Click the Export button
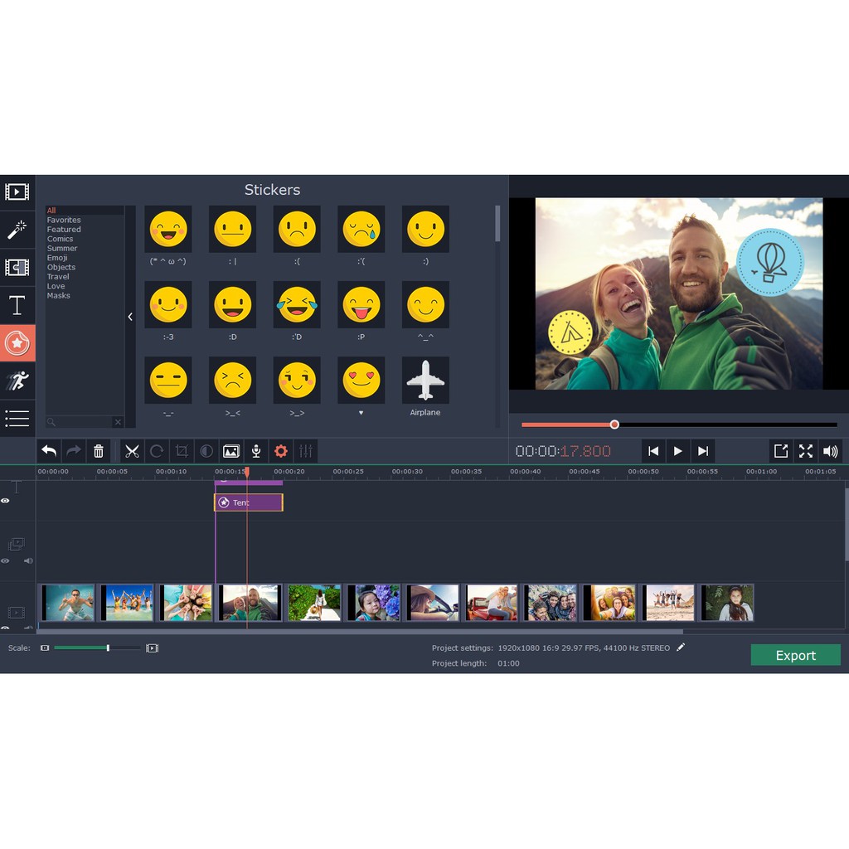This screenshot has width=849, height=849. coord(795,655)
